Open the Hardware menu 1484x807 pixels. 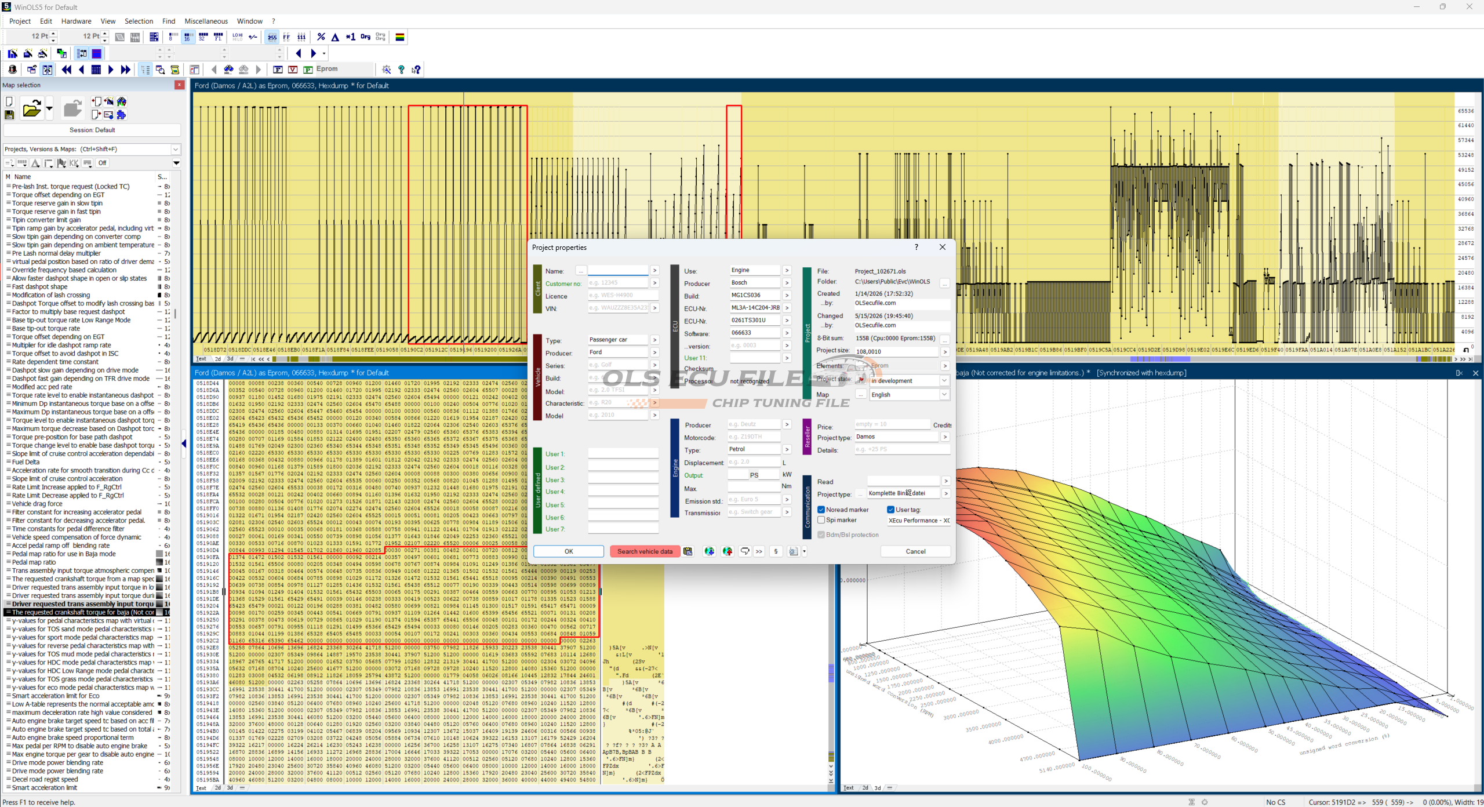pos(76,21)
